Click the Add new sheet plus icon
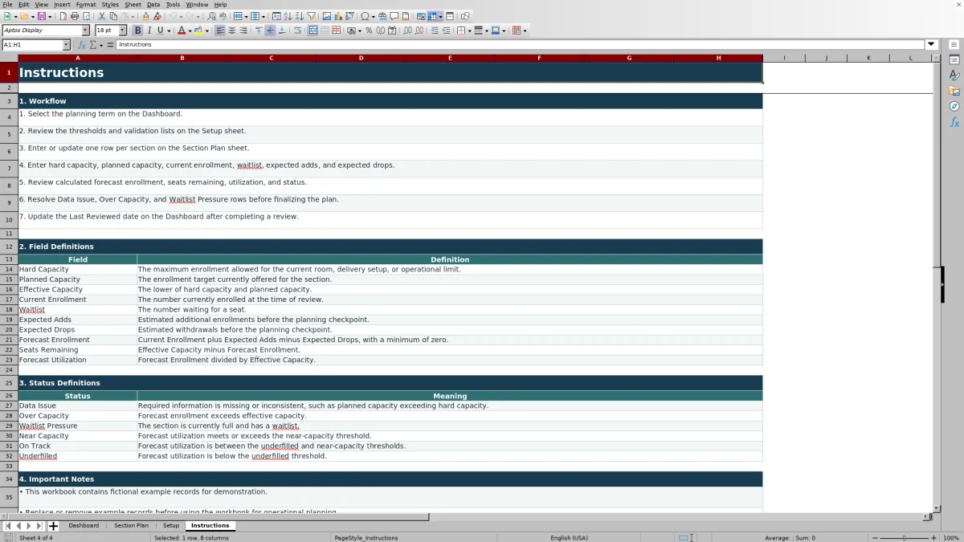The height and width of the screenshot is (542, 964). coord(54,526)
